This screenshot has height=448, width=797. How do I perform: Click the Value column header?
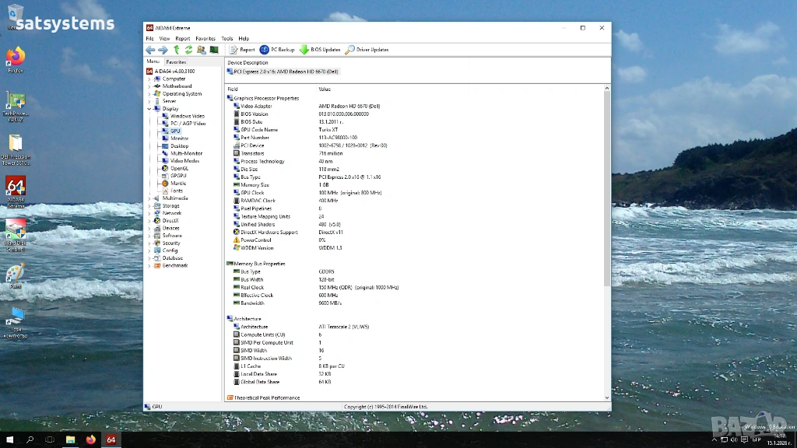[325, 89]
